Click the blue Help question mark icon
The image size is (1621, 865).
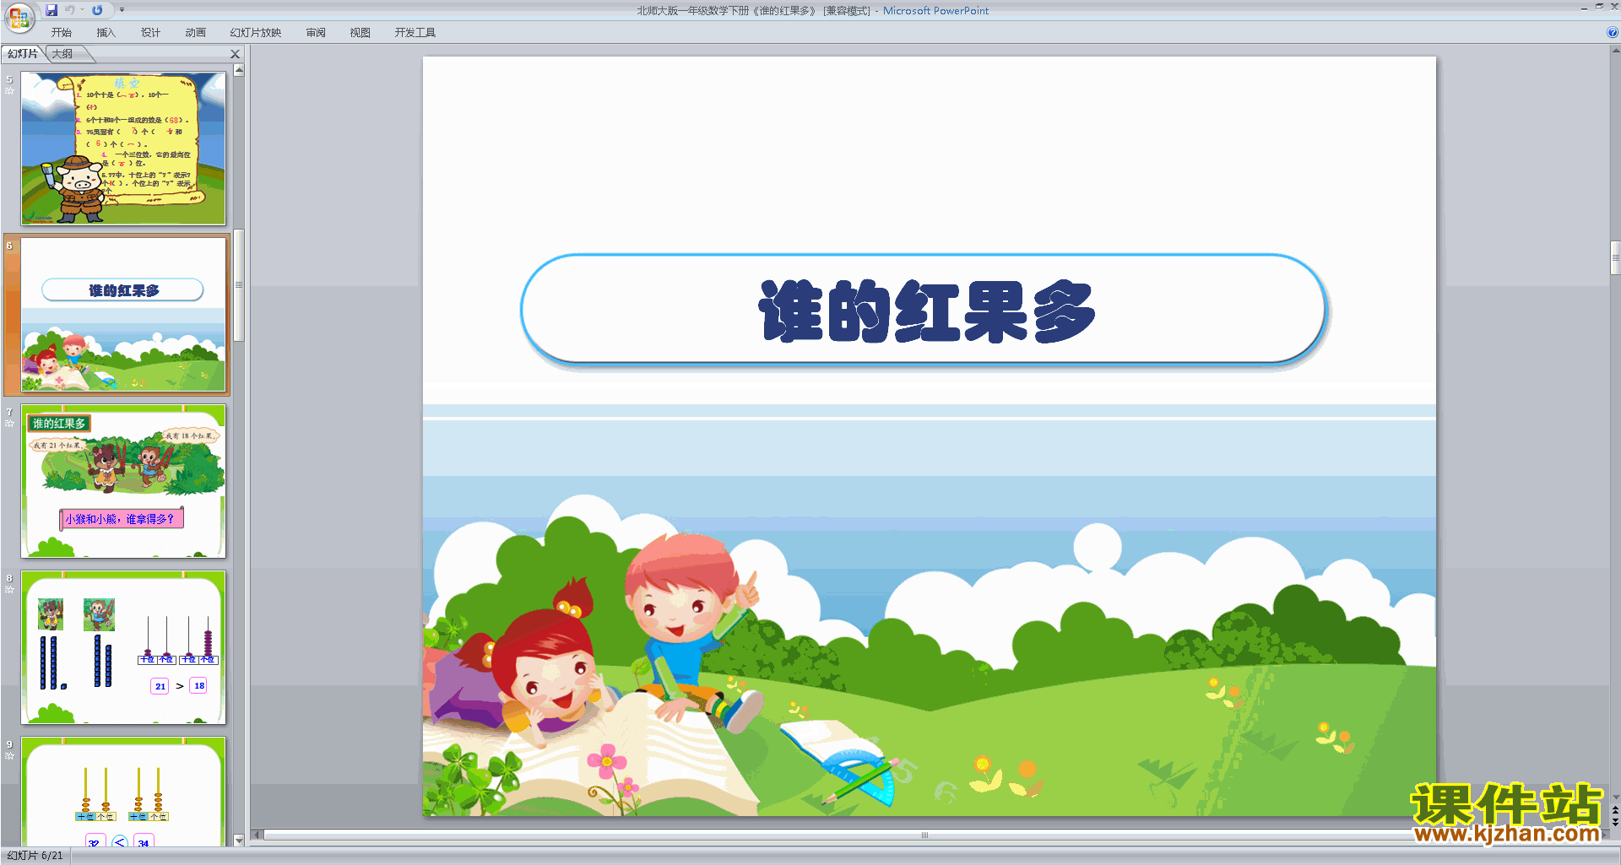(x=1613, y=32)
